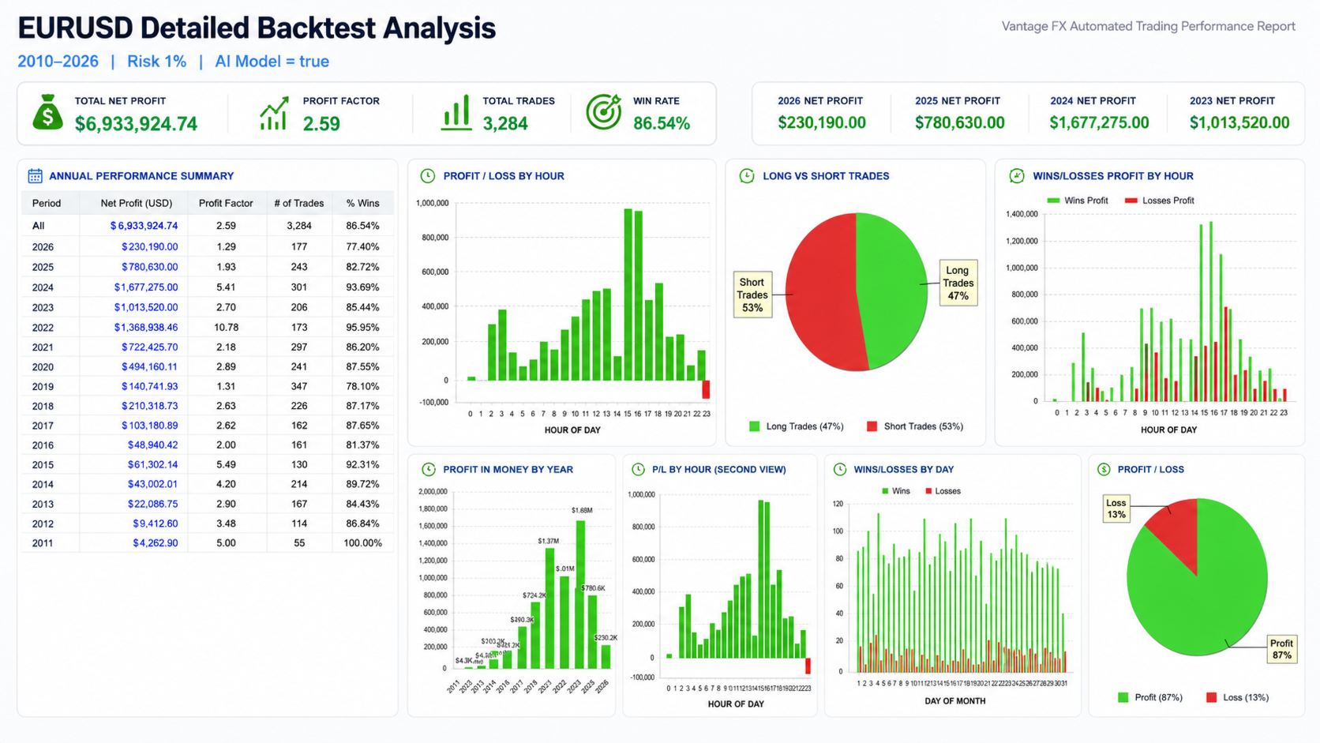
Task: Click the 2022 net profit link $1,368,938.46
Action: pos(146,327)
